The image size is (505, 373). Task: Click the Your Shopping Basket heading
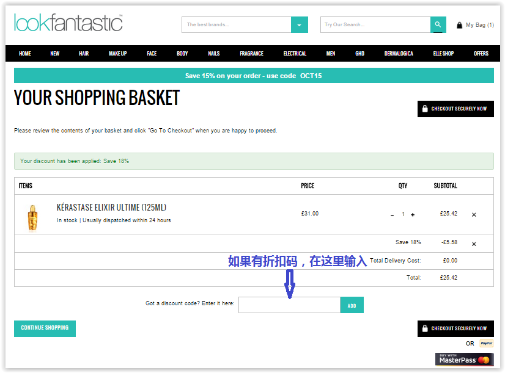click(97, 98)
